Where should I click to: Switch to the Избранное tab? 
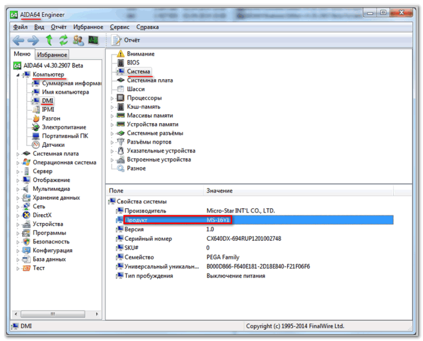point(52,55)
